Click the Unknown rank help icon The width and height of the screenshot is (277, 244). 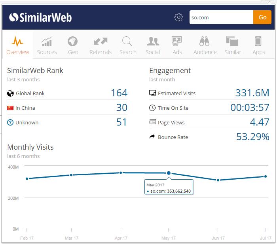coord(10,122)
